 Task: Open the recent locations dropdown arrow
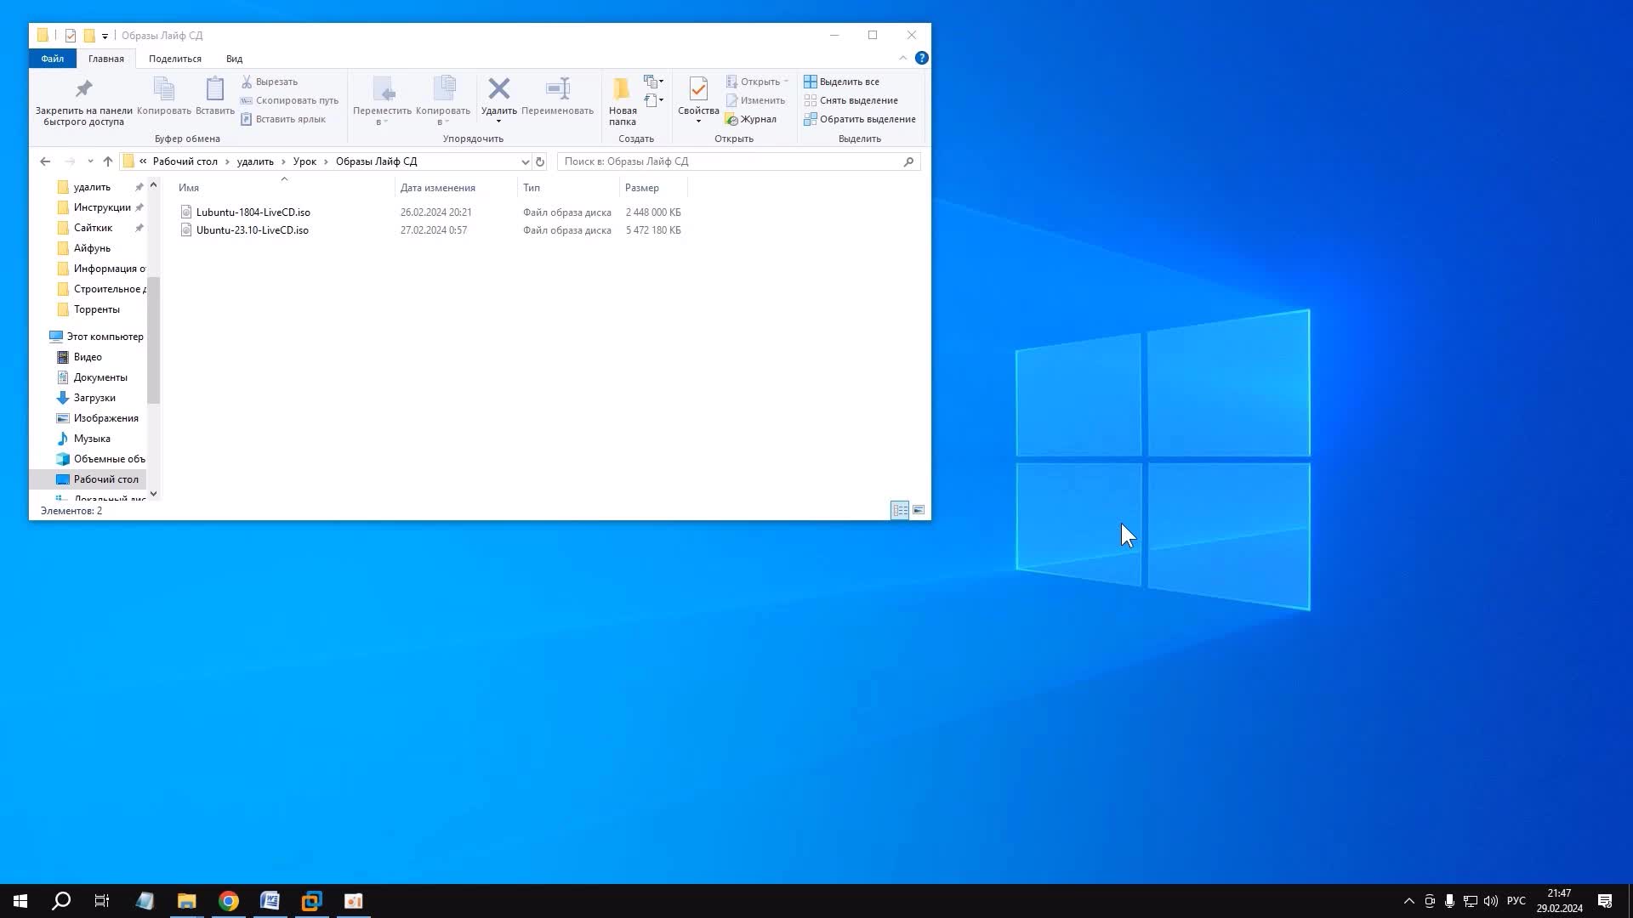click(90, 161)
